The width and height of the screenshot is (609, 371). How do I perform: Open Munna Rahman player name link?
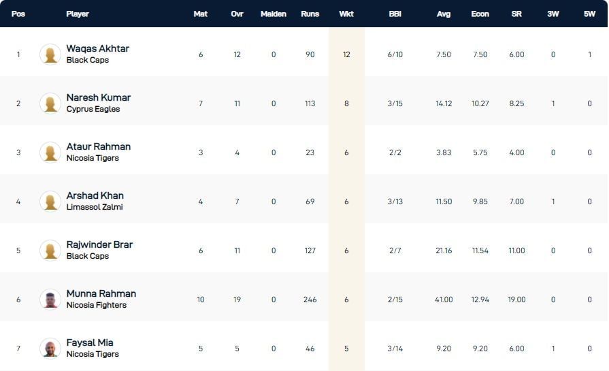click(101, 294)
